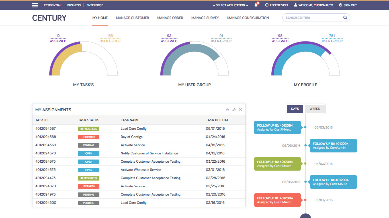389x218 pixels.
Task: Open the Manage Configuration menu
Action: point(248,18)
